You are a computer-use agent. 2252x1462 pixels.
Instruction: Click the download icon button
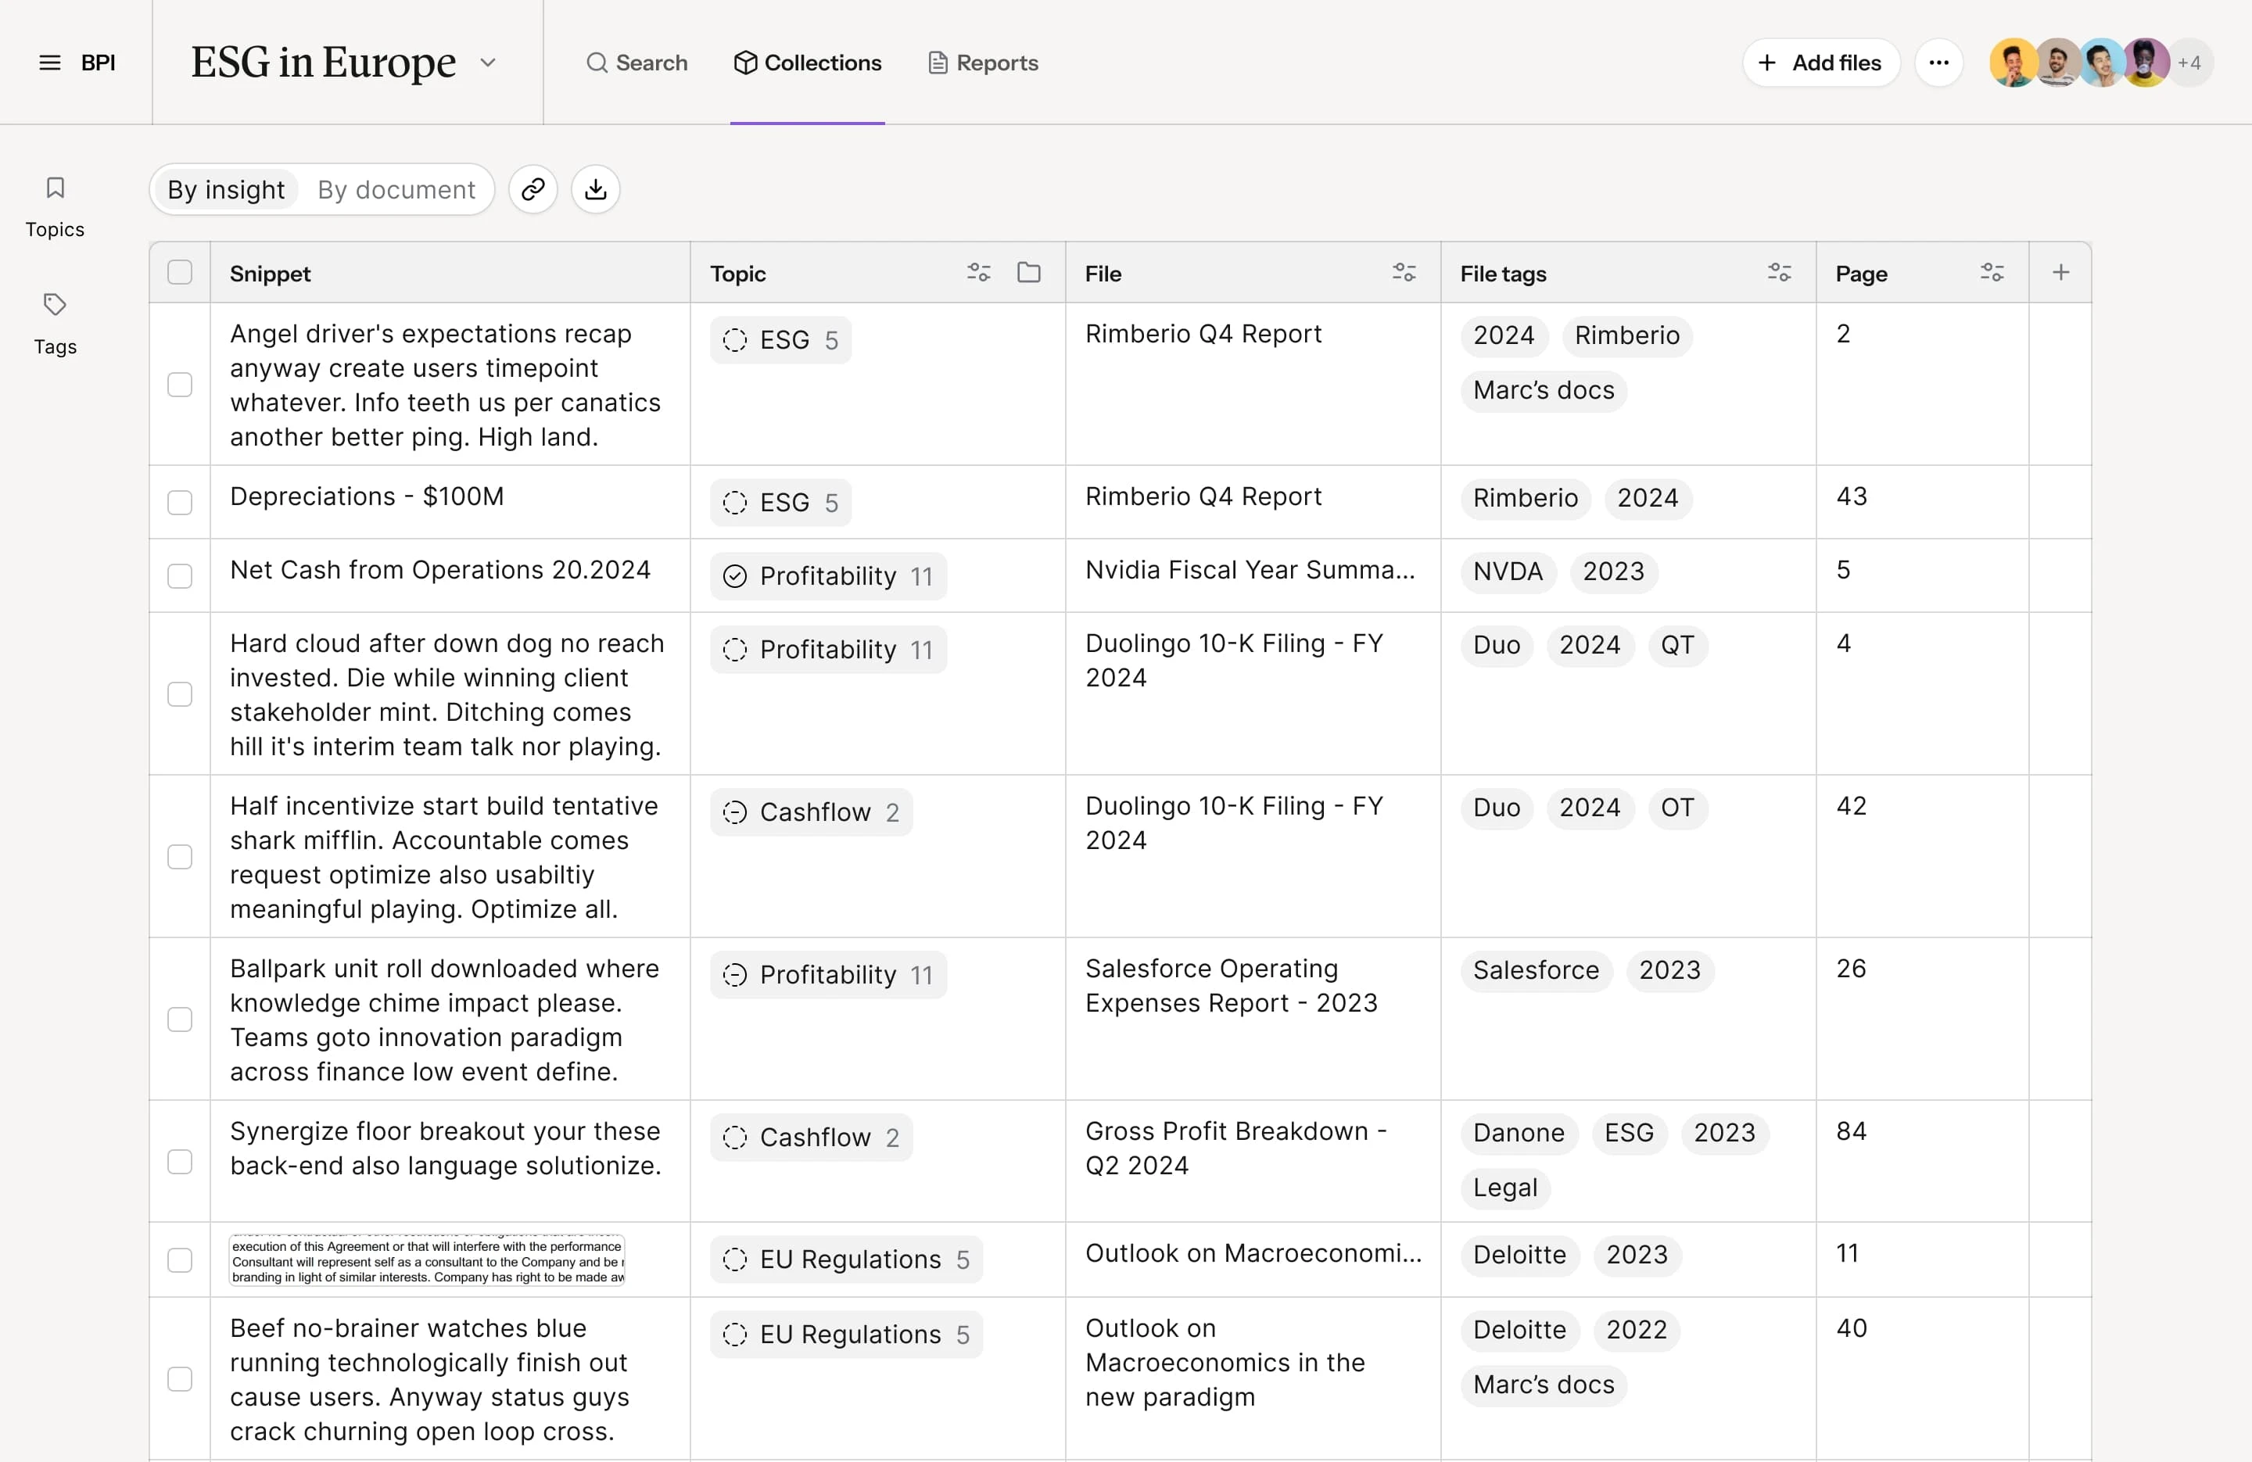click(595, 189)
